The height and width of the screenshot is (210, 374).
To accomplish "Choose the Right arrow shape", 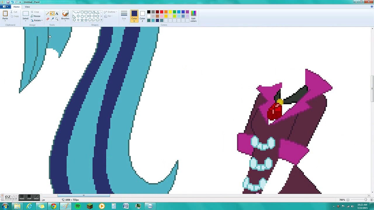I will (90, 16).
